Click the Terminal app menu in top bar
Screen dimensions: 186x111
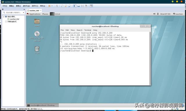[x=55, y=14]
